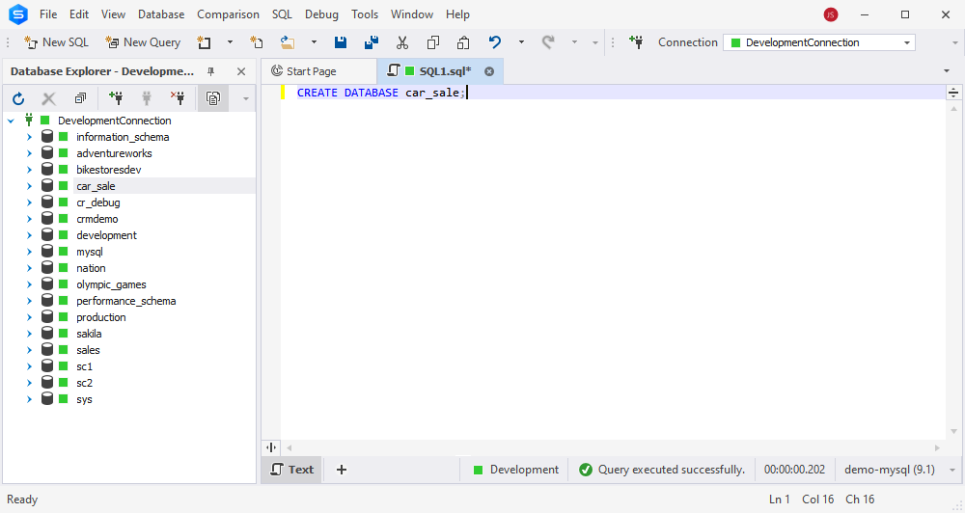Open the Undo history dropdown arrow
Viewport: 965px width, 513px height.
(521, 42)
